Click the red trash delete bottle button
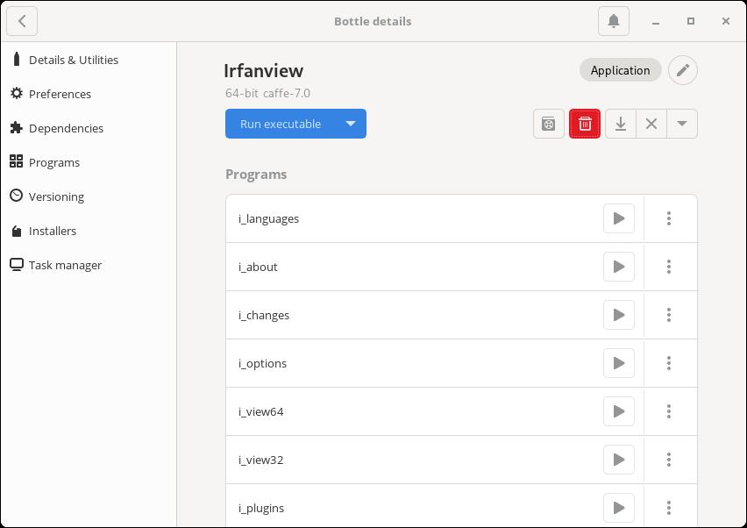Screen dimensions: 747x528 585,124
